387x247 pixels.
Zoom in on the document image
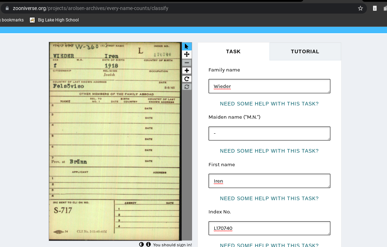pos(187,71)
